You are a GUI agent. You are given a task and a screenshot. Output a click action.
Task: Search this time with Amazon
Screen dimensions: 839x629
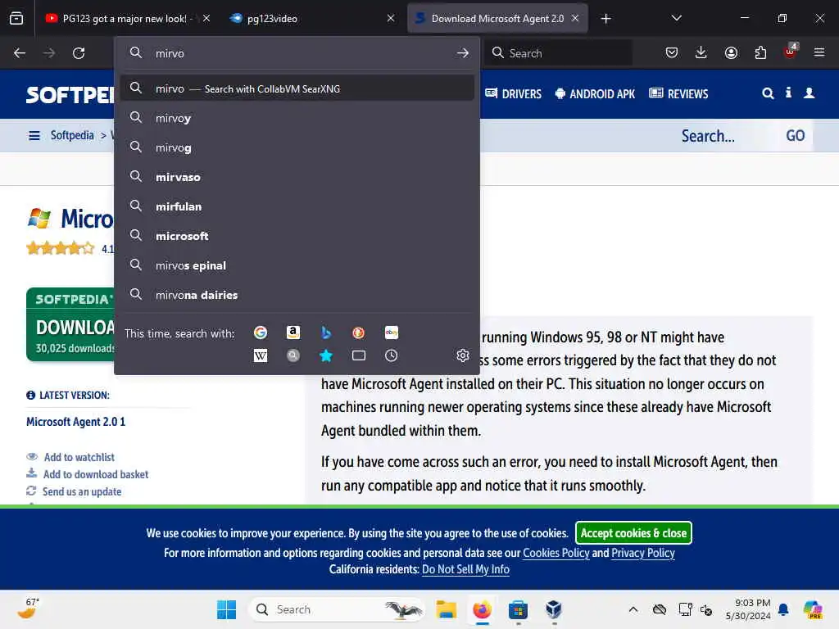point(293,333)
